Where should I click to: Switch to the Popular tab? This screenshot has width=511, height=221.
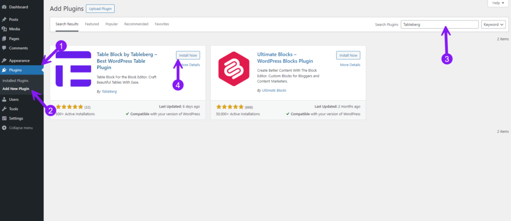click(112, 24)
